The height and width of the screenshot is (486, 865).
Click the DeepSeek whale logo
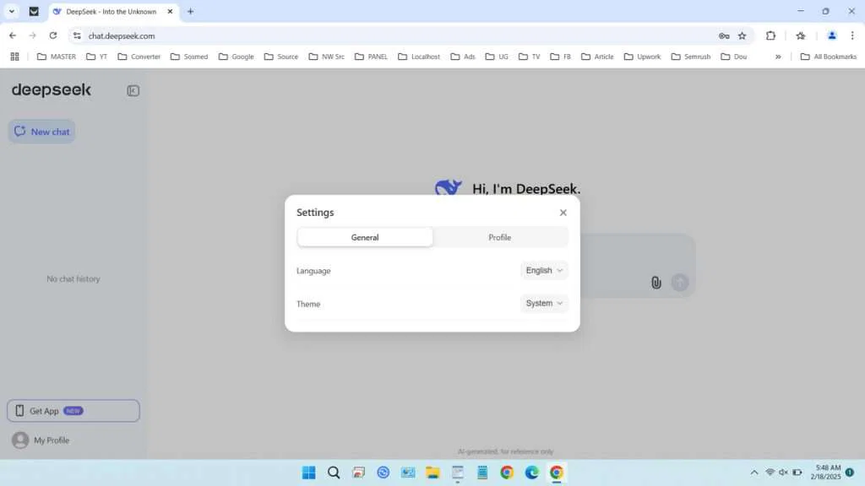tap(449, 187)
